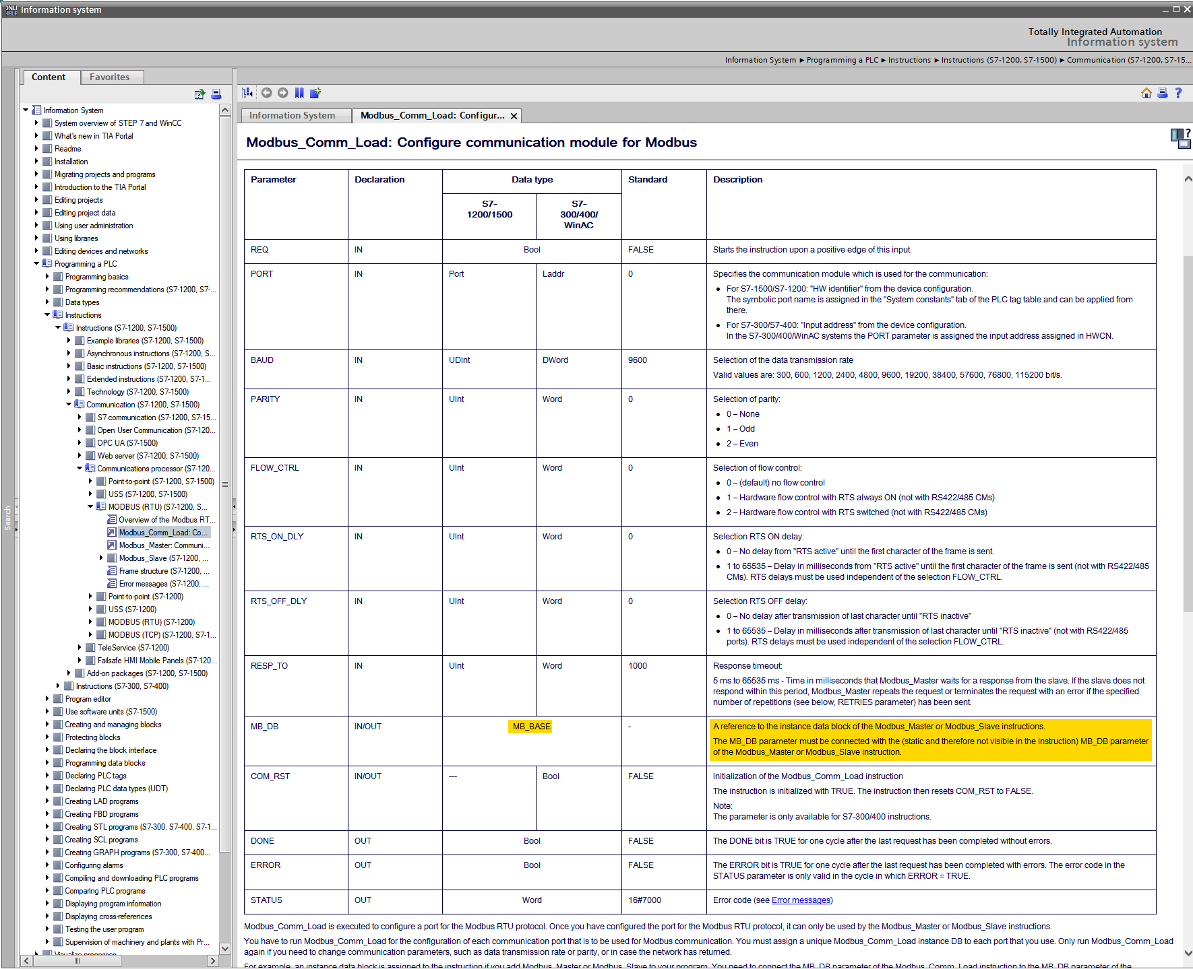The height and width of the screenshot is (969, 1193).
Task: Click the sync-with-tree icon in Content pane
Action: [x=200, y=94]
